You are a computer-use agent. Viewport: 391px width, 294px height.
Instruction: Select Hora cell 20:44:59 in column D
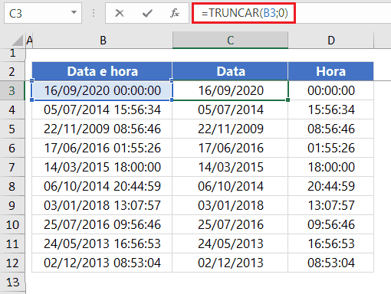coord(331,186)
